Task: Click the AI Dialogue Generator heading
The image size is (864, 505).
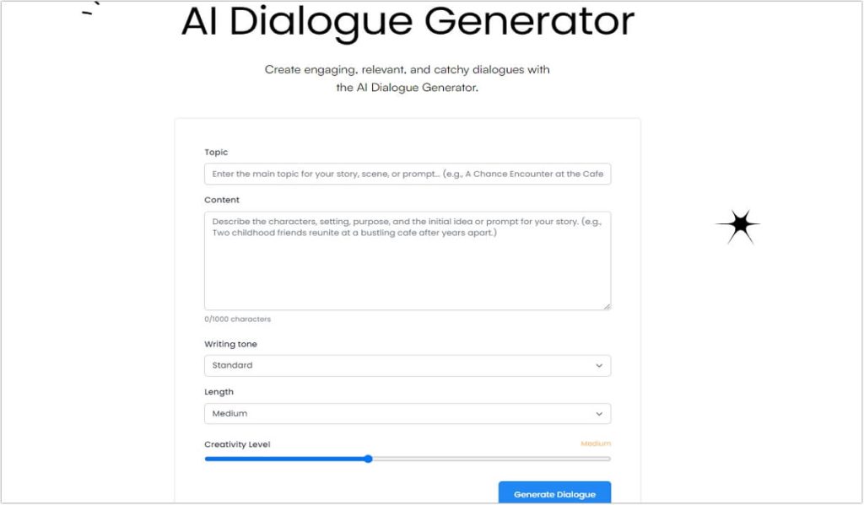Action: coord(406,23)
